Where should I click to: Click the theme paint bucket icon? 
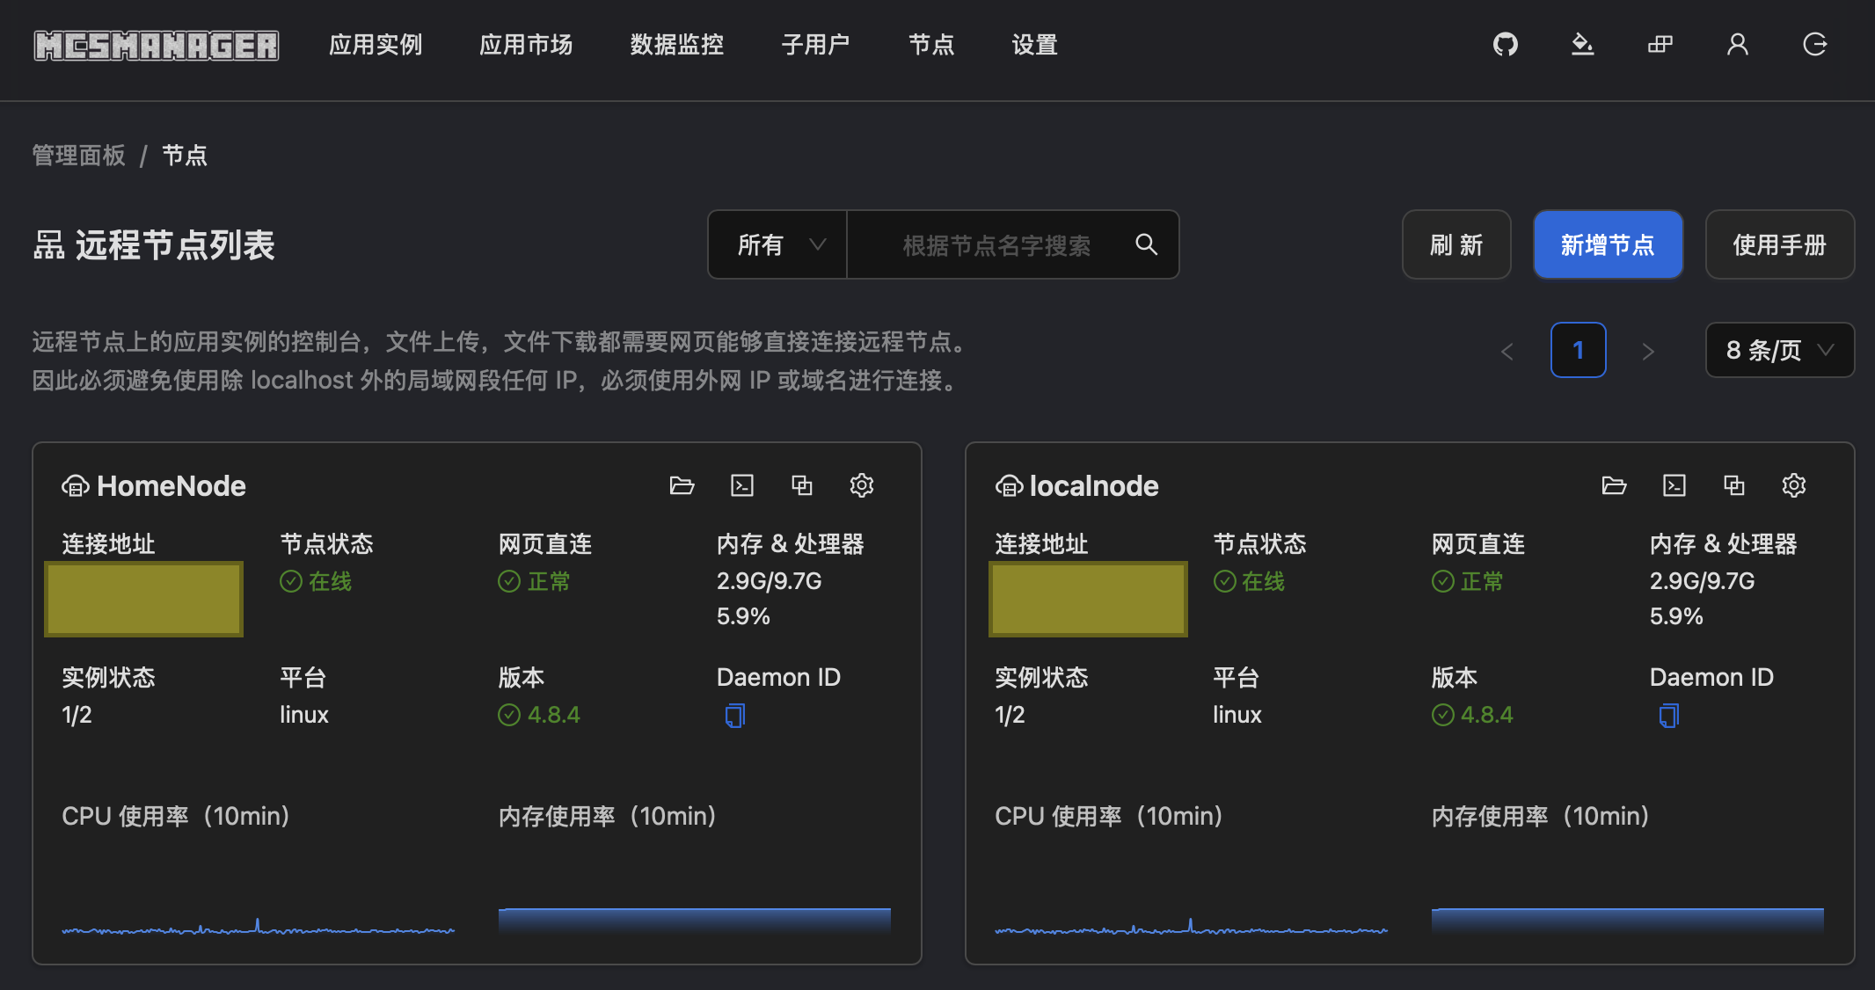1583,44
